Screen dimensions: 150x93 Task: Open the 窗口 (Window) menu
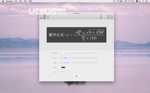click(25, 1)
